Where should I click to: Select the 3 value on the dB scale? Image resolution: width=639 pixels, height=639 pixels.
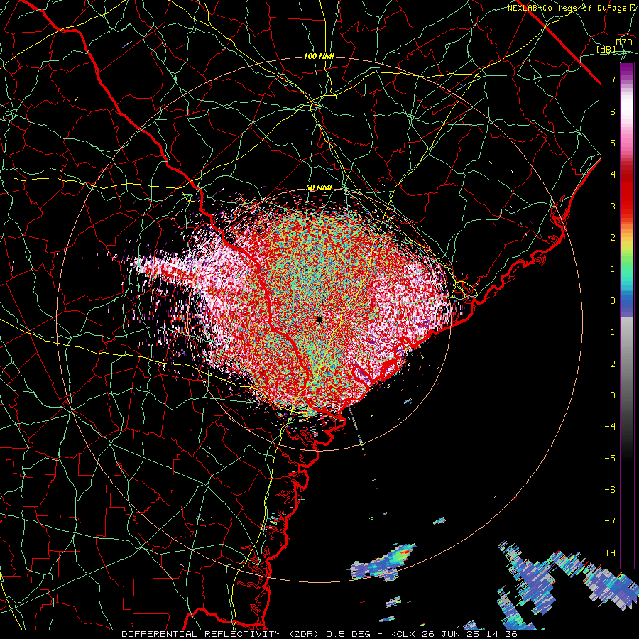[x=613, y=206]
